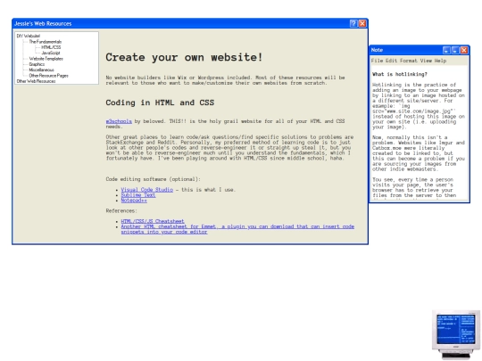This screenshot has height=361, width=482.
Task: Close the Note window
Action: point(464,50)
